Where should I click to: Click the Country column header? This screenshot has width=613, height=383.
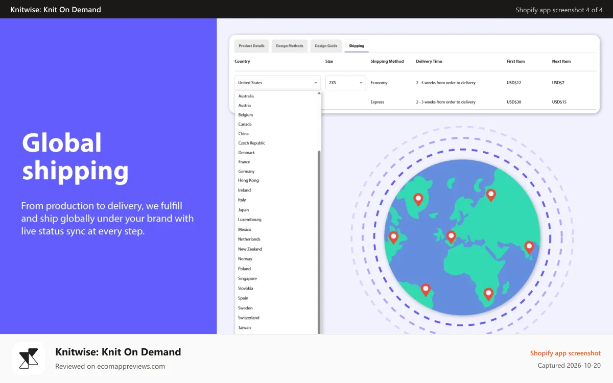(x=242, y=61)
